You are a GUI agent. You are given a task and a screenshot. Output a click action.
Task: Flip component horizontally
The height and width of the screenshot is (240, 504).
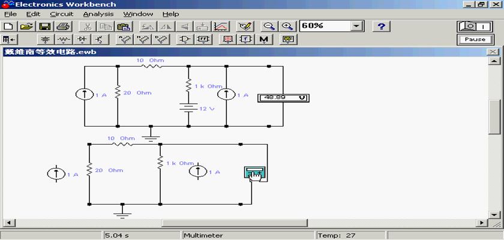click(167, 26)
